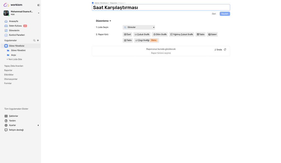Viewport: 281px width, 163px height.
Task: Select the Tablo type next to Galeri
Action: point(201,34)
